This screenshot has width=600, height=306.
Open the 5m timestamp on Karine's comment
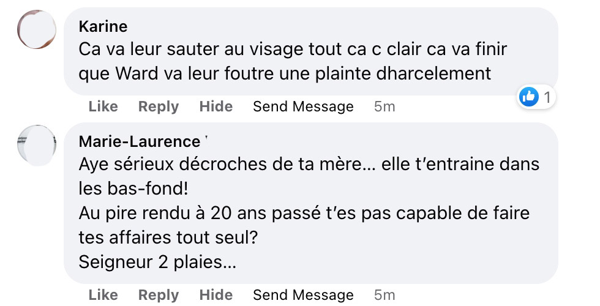click(x=384, y=106)
